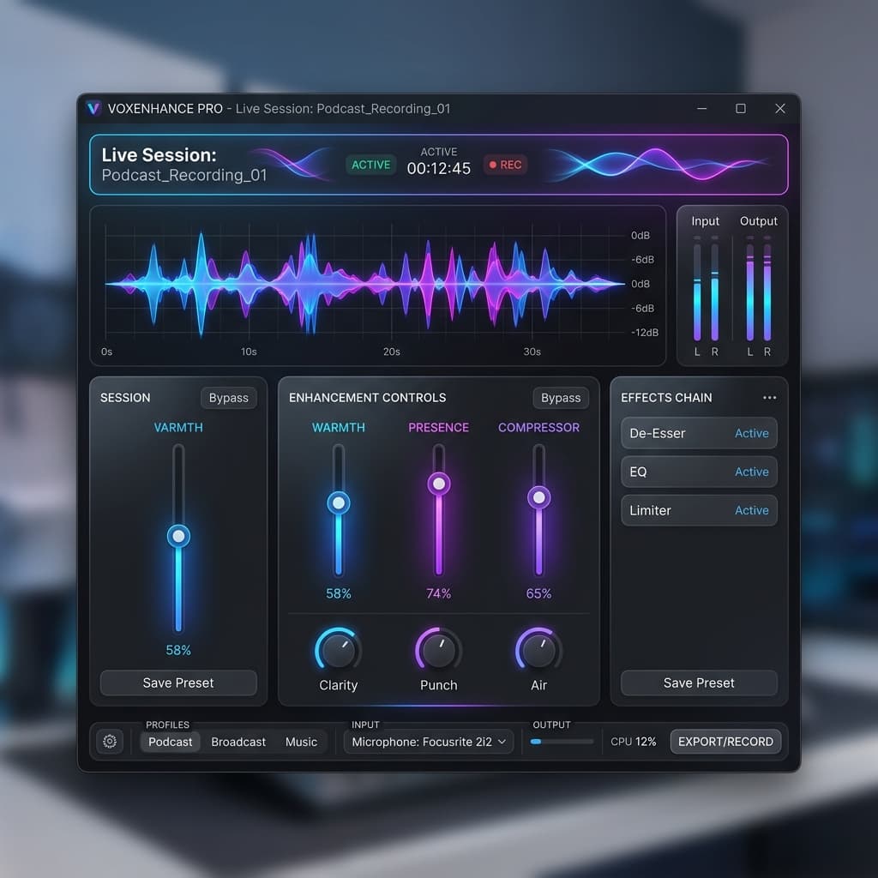Click the Input L level meter
This screenshot has width=878, height=878.
(x=697, y=288)
